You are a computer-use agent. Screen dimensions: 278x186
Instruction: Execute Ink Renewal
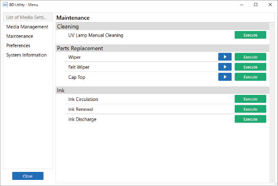250,109
